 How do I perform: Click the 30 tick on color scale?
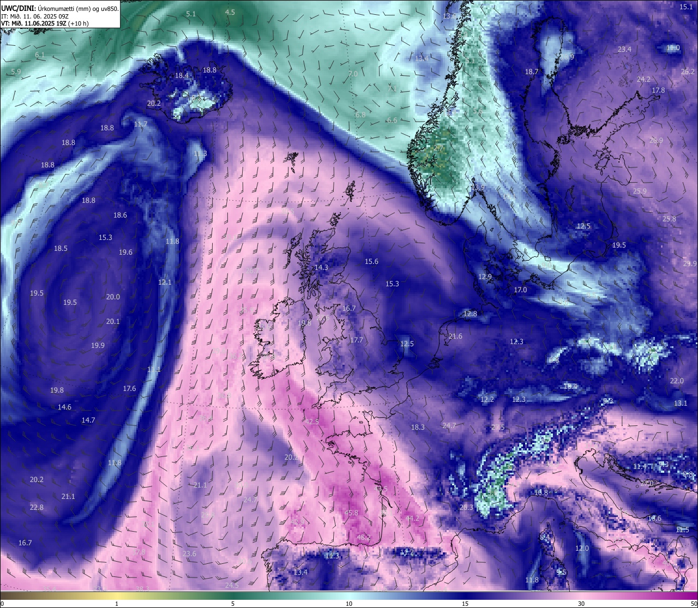pyautogui.click(x=581, y=604)
